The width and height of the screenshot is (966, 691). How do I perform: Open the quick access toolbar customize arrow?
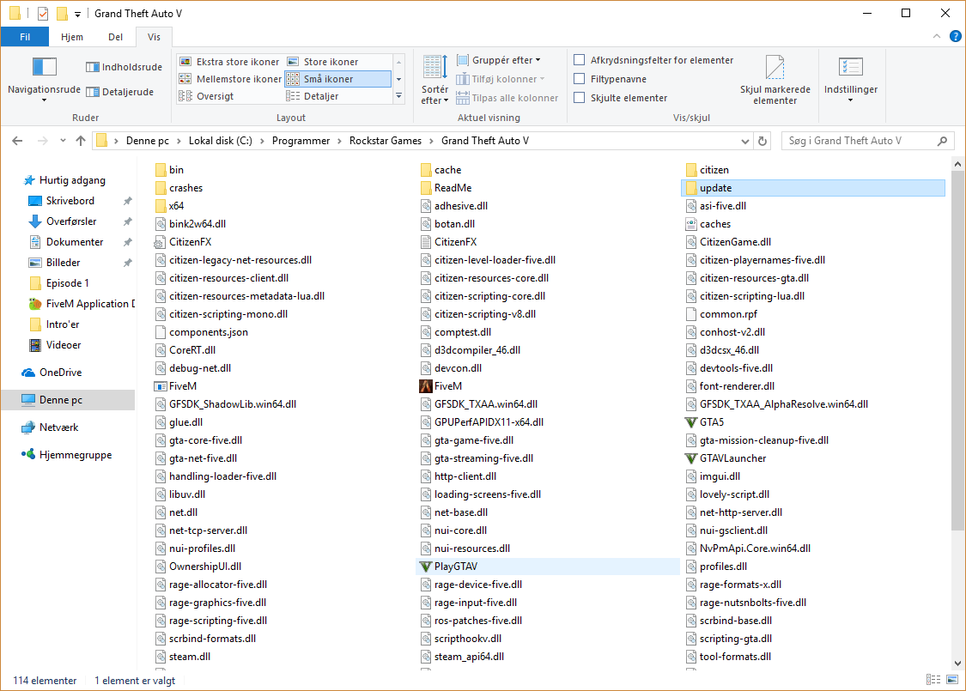[77, 14]
